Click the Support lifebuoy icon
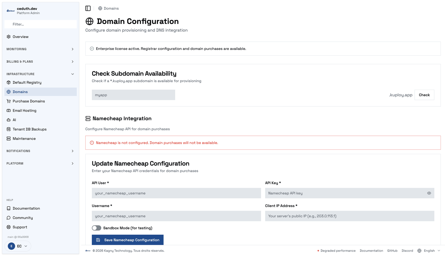This screenshot has width=445, height=256. pyautogui.click(x=9, y=227)
